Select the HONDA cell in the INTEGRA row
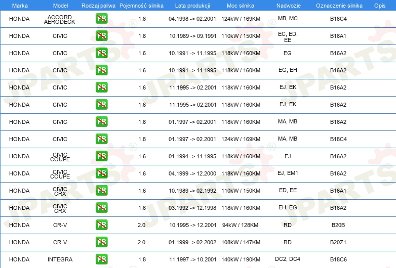Viewport: 396px width, 268px height. point(19,259)
